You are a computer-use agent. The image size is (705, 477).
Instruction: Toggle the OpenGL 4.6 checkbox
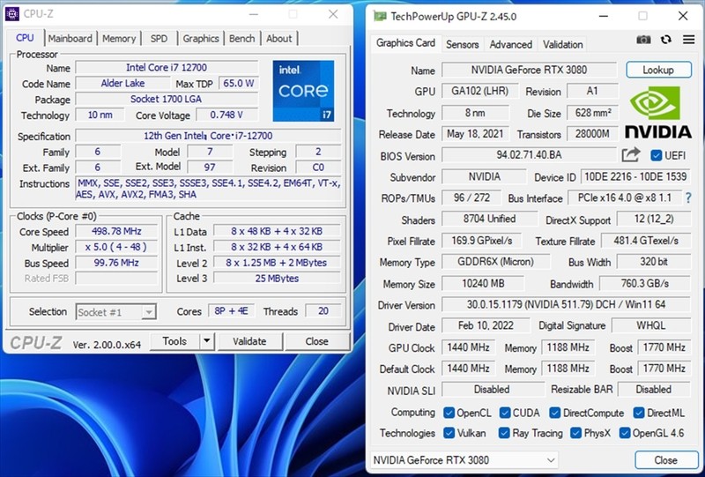(x=625, y=433)
